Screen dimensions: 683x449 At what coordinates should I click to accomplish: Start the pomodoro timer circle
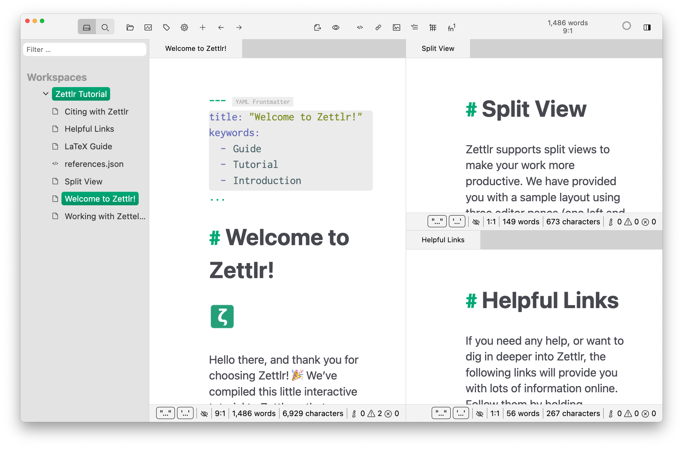click(627, 26)
